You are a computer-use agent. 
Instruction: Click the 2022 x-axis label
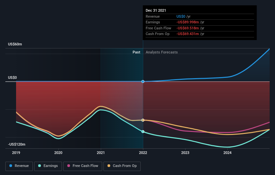(143, 153)
